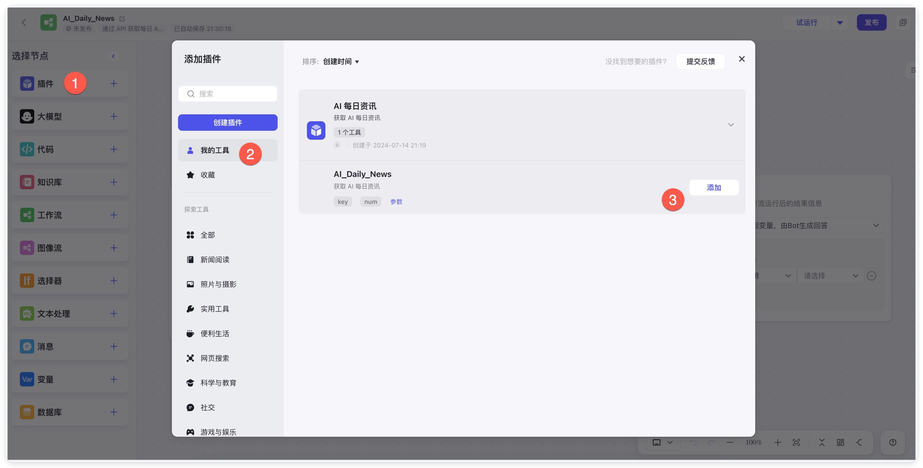Click the 知识库 node icon
The image size is (923, 468).
tap(27, 182)
